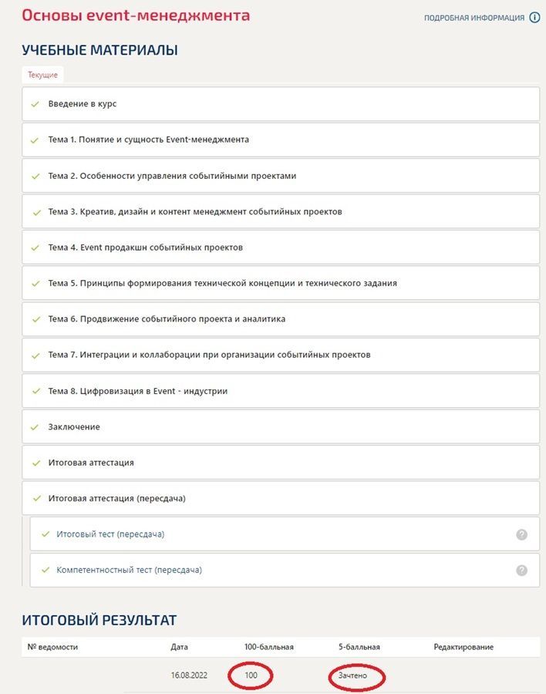The height and width of the screenshot is (694, 546).
Task: Open Компетентностный тест (пересдача) item
Action: pos(285,570)
